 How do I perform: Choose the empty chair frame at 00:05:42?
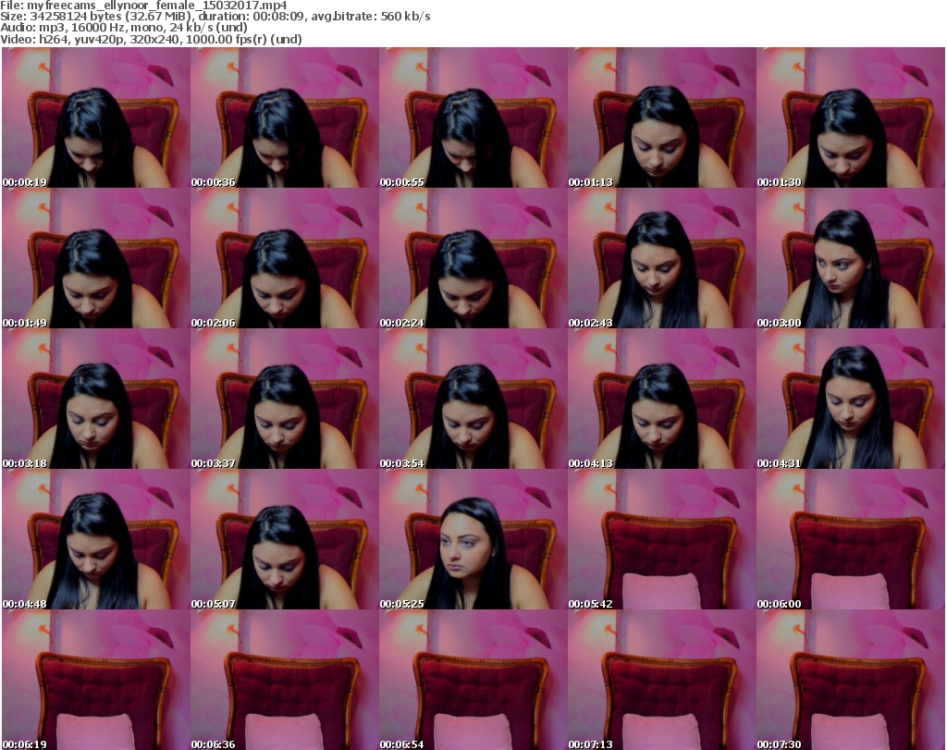[x=662, y=539]
